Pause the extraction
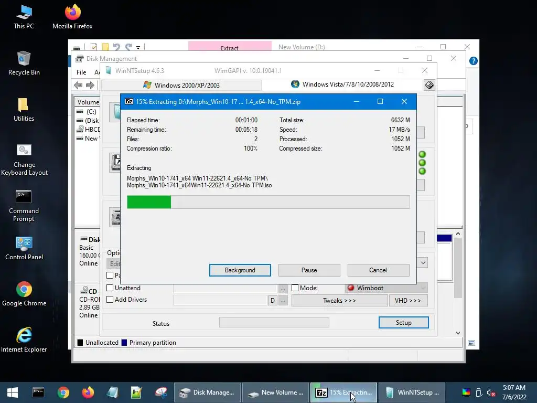The image size is (537, 403). point(309,270)
